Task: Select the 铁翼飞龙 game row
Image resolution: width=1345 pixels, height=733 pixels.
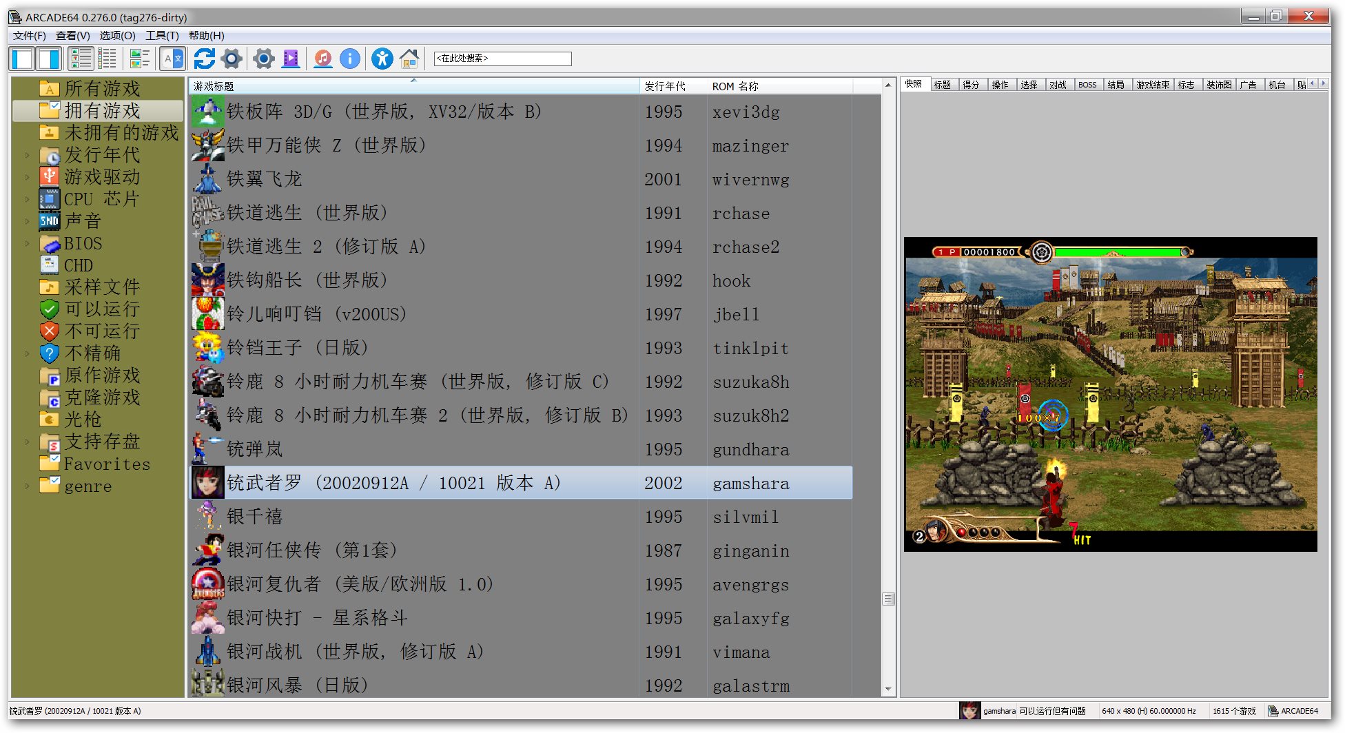Action: pos(521,179)
